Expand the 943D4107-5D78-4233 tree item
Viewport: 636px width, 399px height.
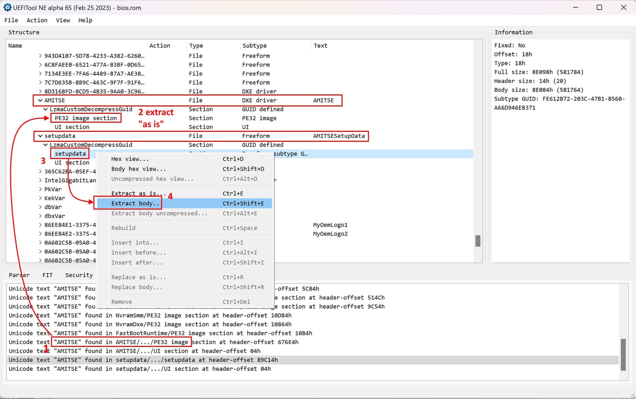click(40, 56)
